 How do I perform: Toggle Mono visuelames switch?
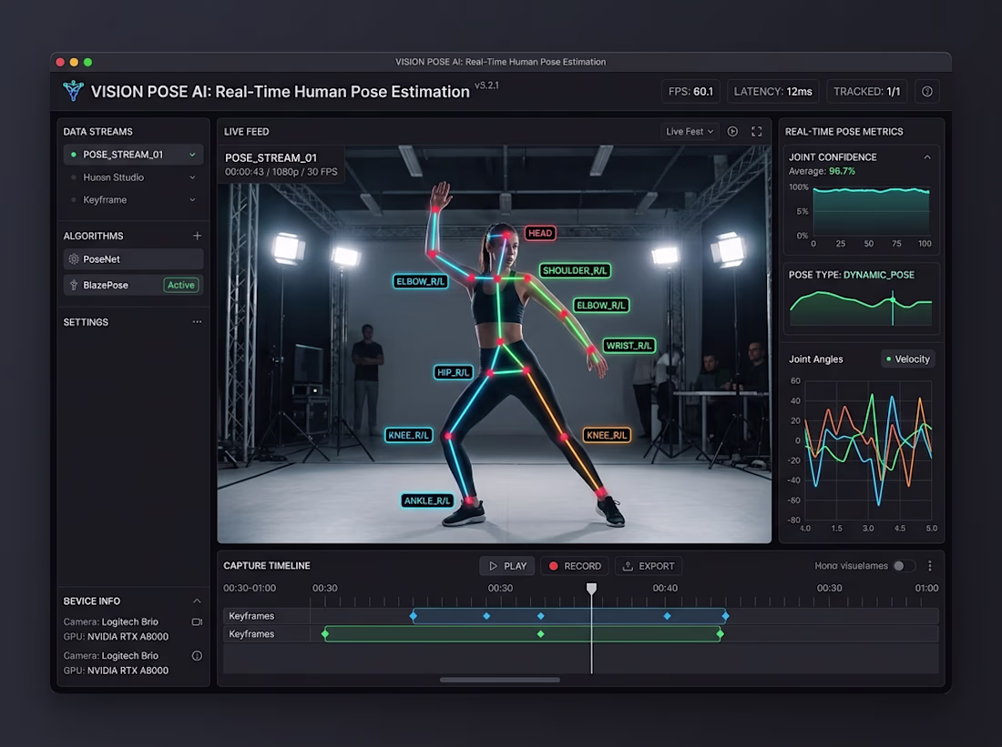[x=904, y=566]
